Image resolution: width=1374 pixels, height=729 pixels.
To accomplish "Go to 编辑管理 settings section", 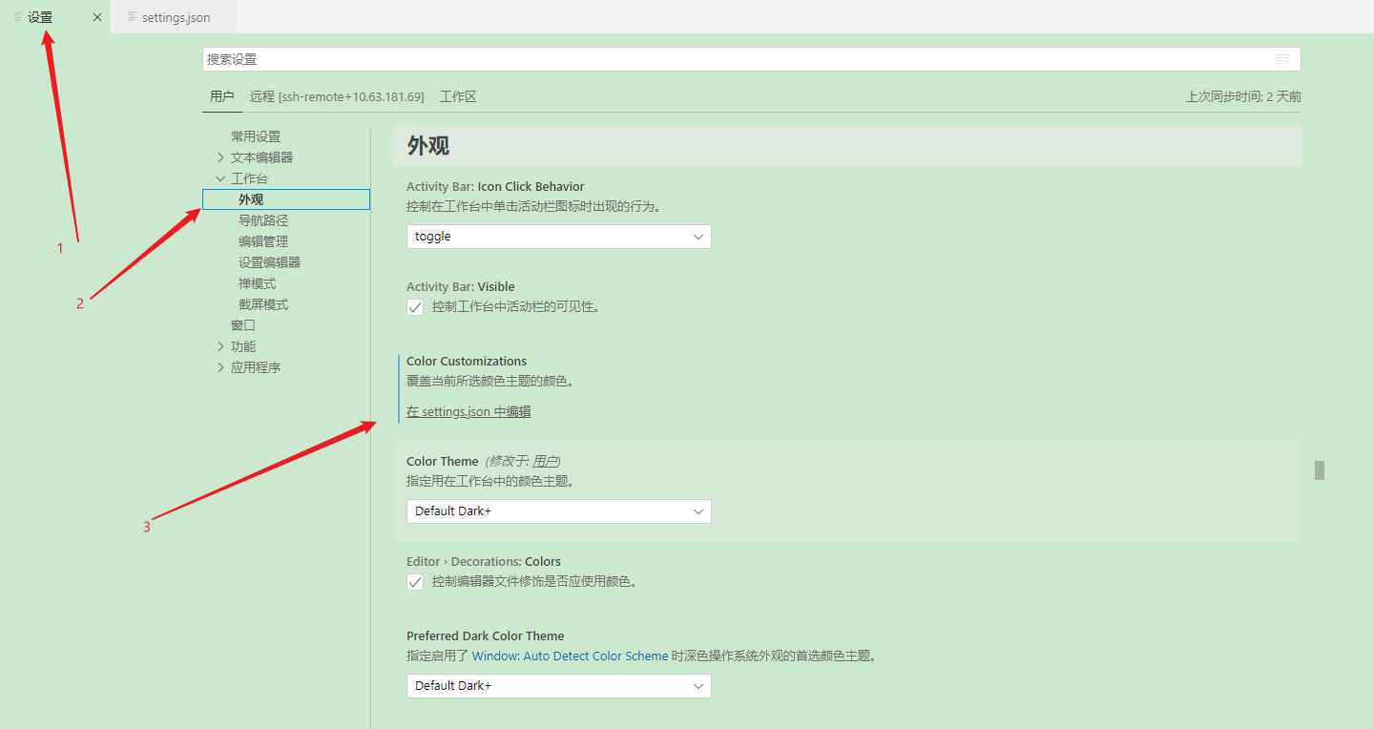I will [x=263, y=241].
